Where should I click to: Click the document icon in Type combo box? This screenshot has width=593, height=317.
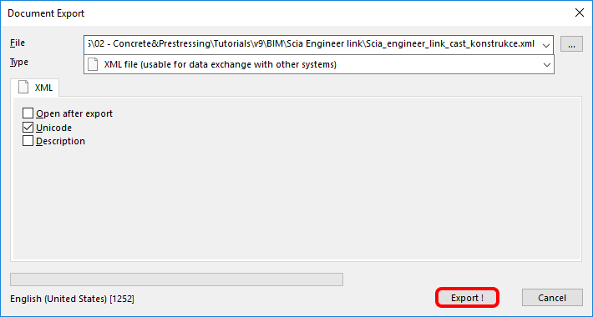point(93,64)
